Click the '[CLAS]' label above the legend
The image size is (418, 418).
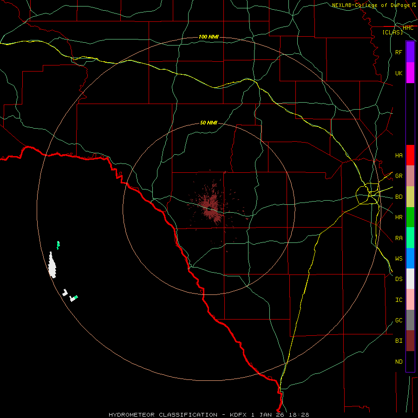[392, 32]
